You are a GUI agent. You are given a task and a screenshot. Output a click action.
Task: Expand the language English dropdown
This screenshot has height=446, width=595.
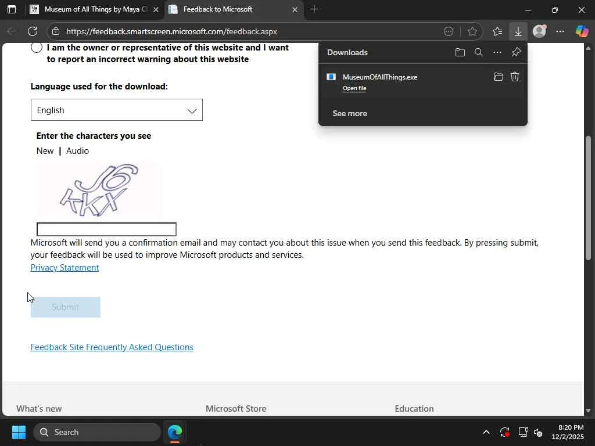coord(116,110)
